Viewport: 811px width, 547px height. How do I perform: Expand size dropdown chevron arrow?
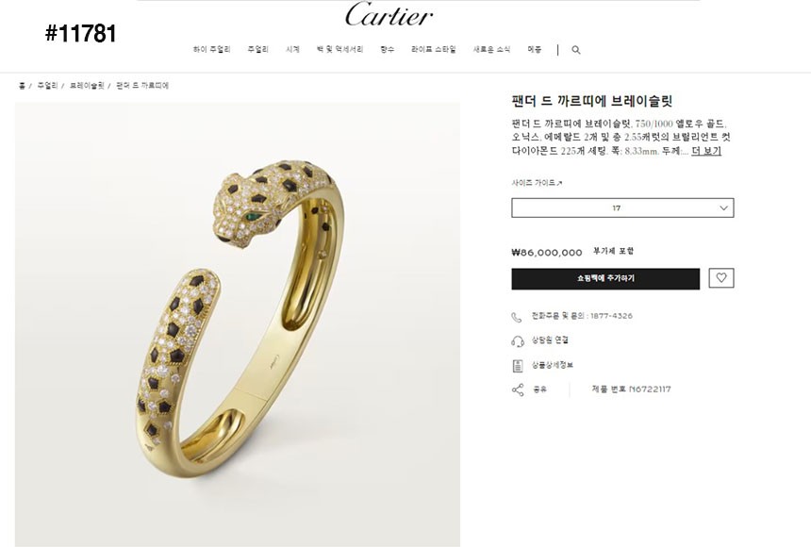pyautogui.click(x=723, y=208)
